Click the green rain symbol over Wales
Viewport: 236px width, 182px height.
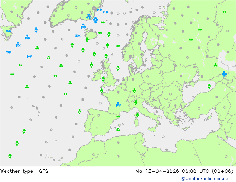(103, 79)
